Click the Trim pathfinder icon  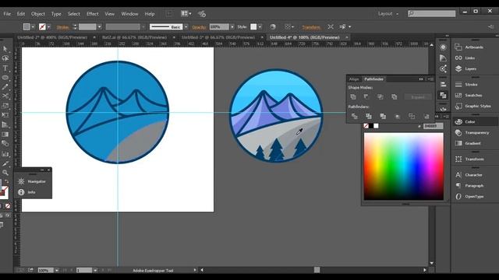click(x=369, y=117)
